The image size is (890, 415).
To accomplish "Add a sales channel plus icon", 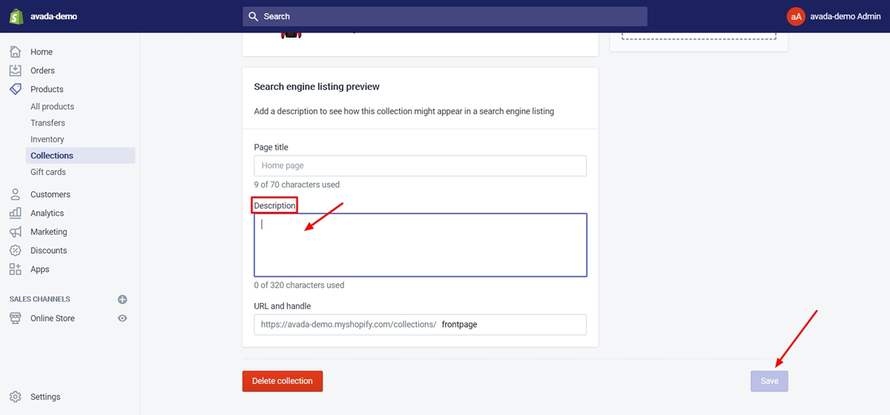I will coord(122,299).
